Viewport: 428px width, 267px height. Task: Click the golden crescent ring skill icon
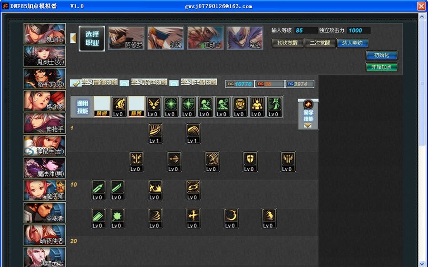click(x=231, y=218)
